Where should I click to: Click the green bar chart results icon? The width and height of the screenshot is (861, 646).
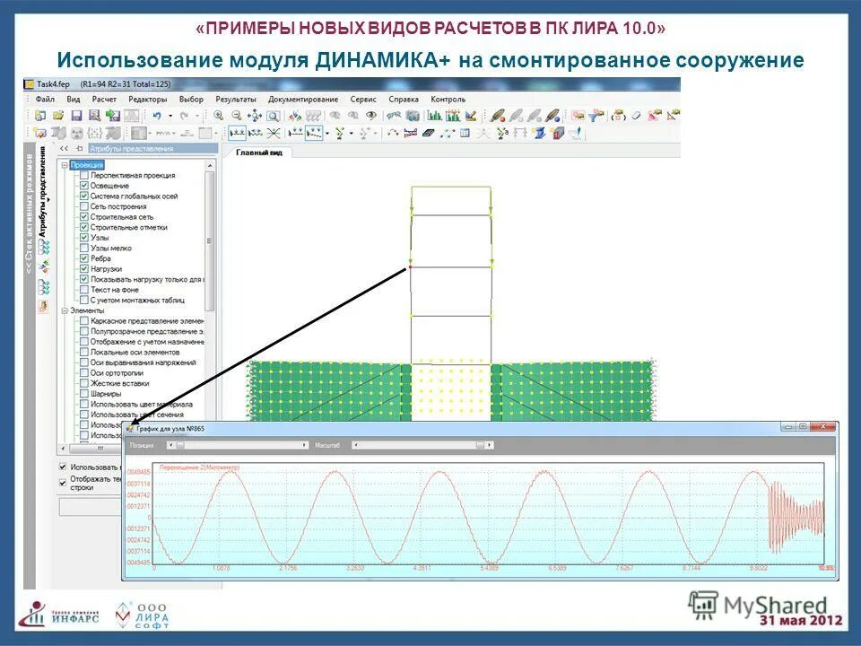(x=434, y=116)
